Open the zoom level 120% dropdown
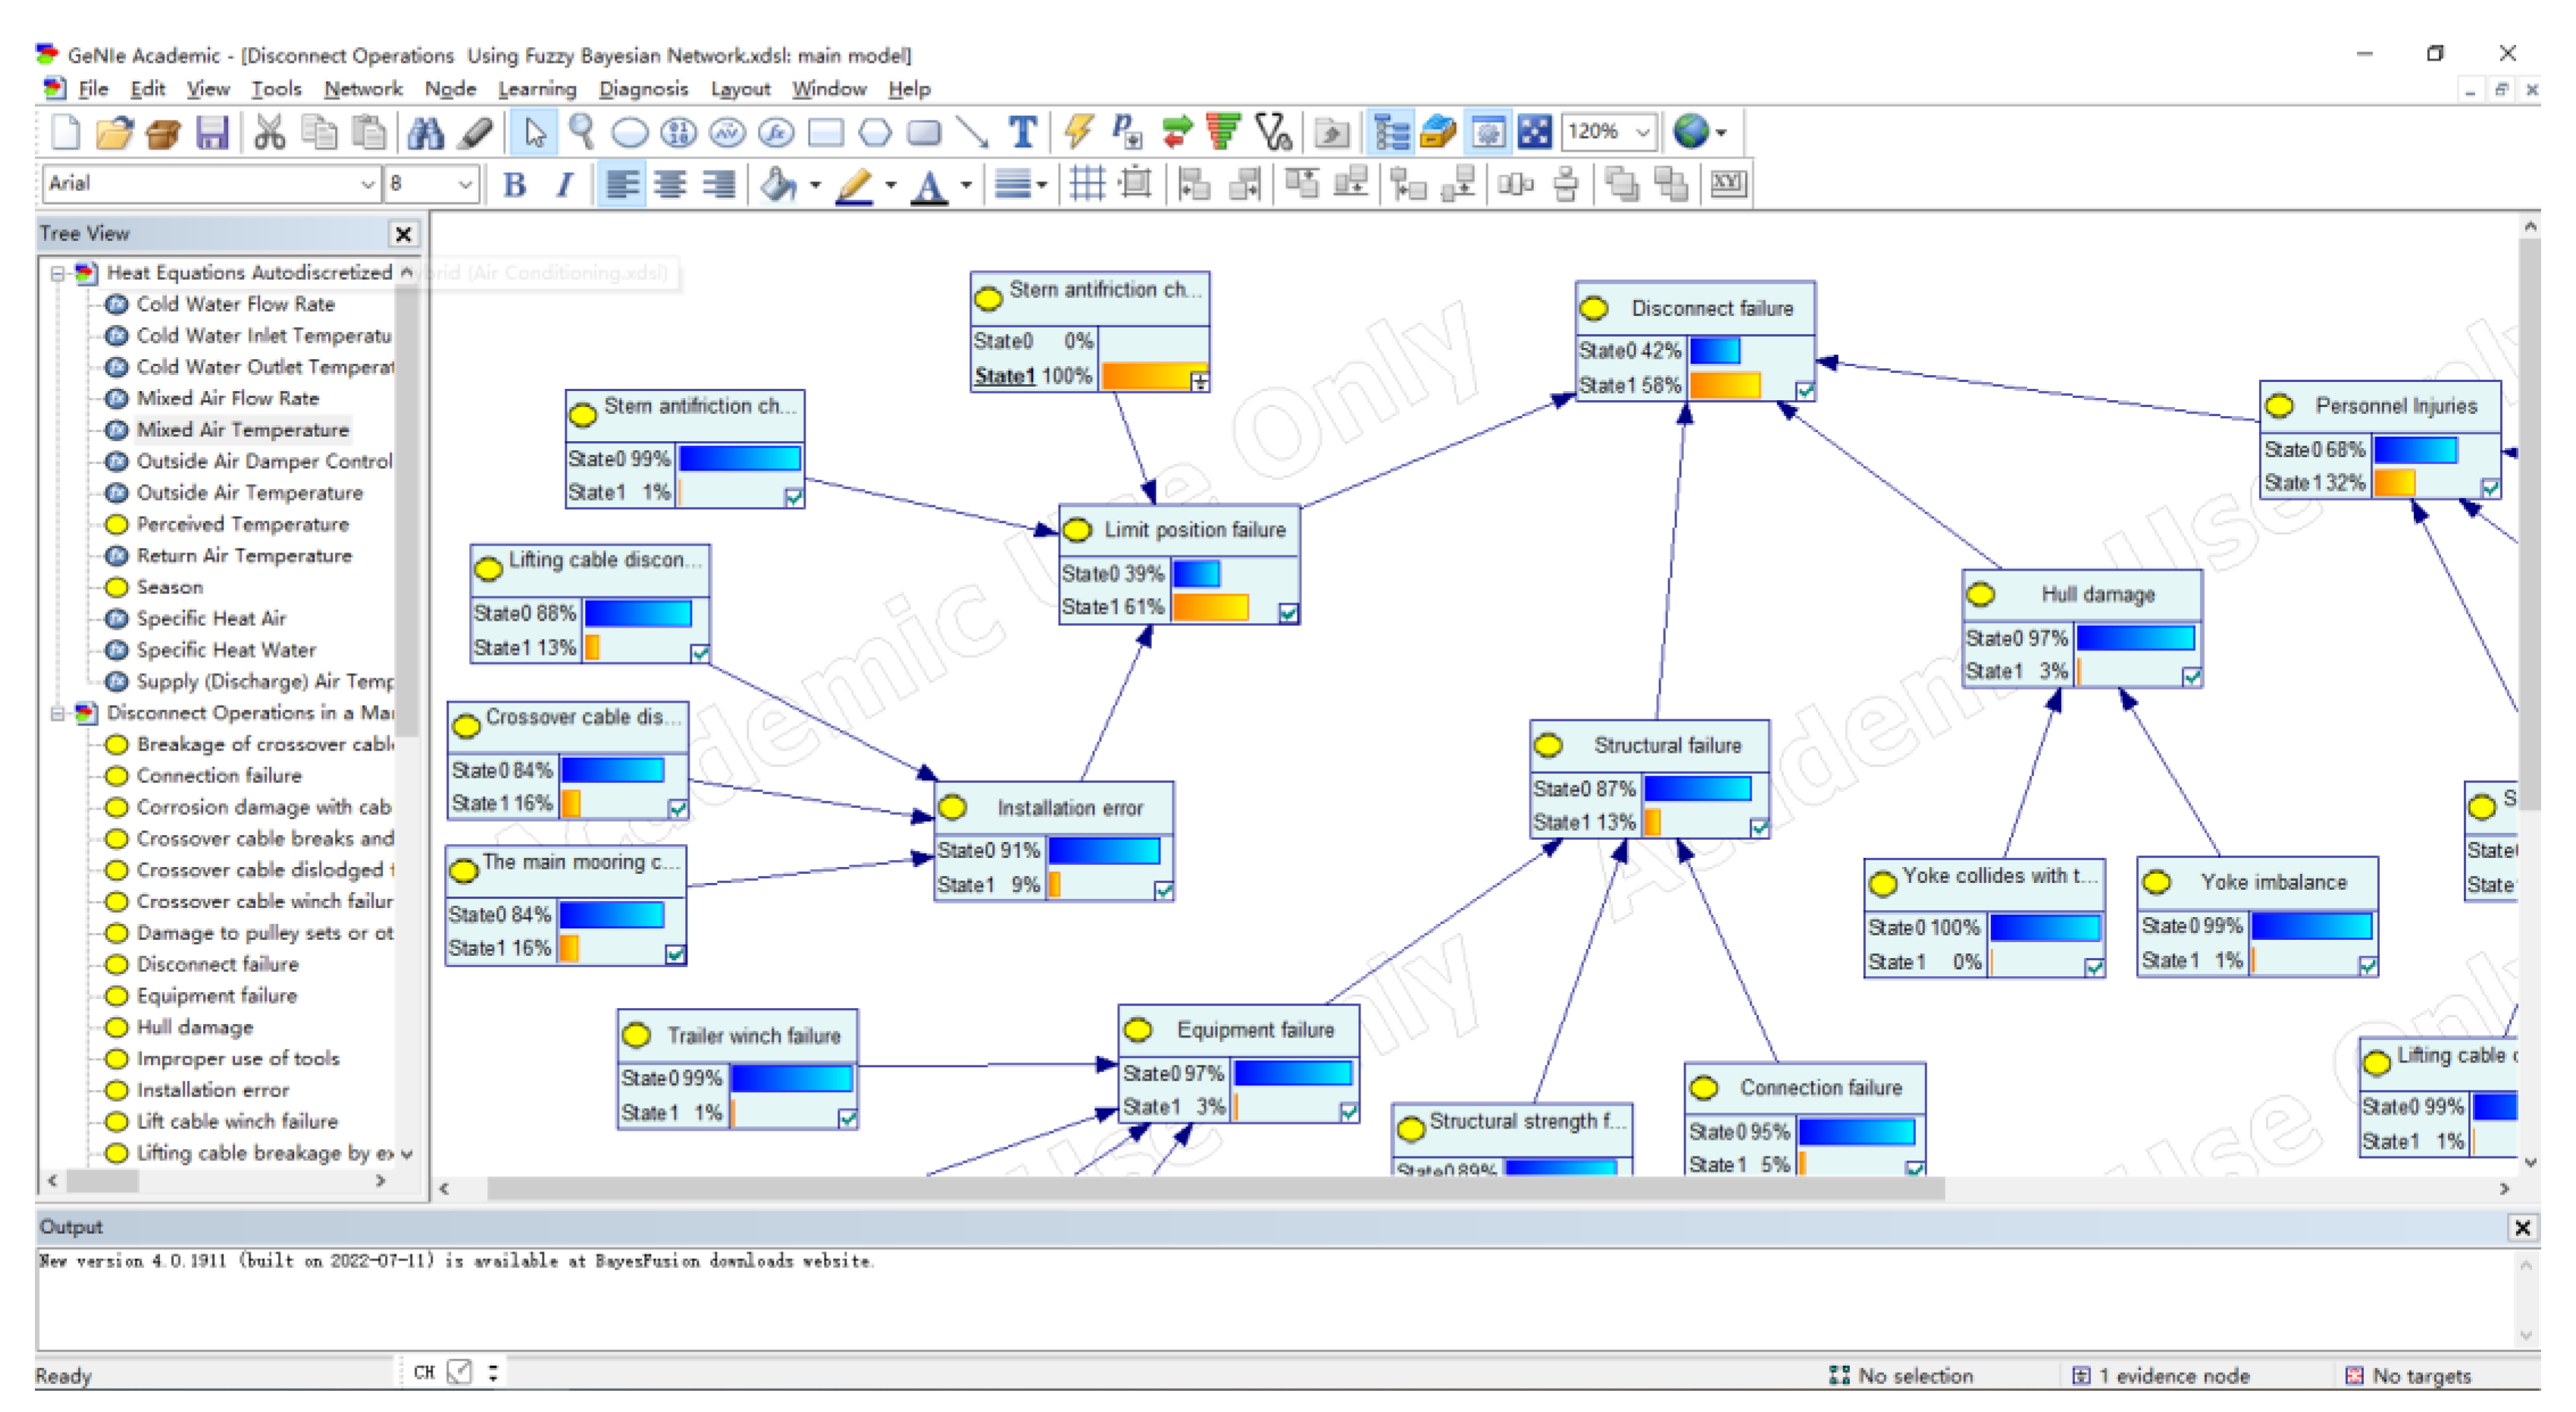 tap(1642, 132)
